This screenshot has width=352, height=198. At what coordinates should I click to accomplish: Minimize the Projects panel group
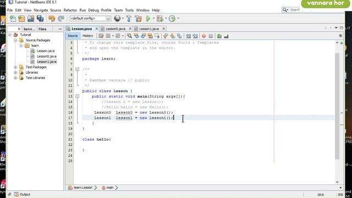click(x=60, y=29)
